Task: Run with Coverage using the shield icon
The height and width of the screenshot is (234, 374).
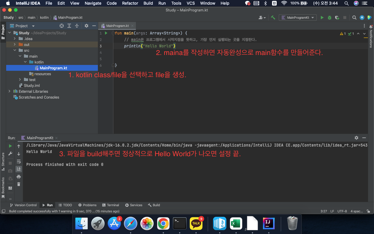Action: click(337, 18)
